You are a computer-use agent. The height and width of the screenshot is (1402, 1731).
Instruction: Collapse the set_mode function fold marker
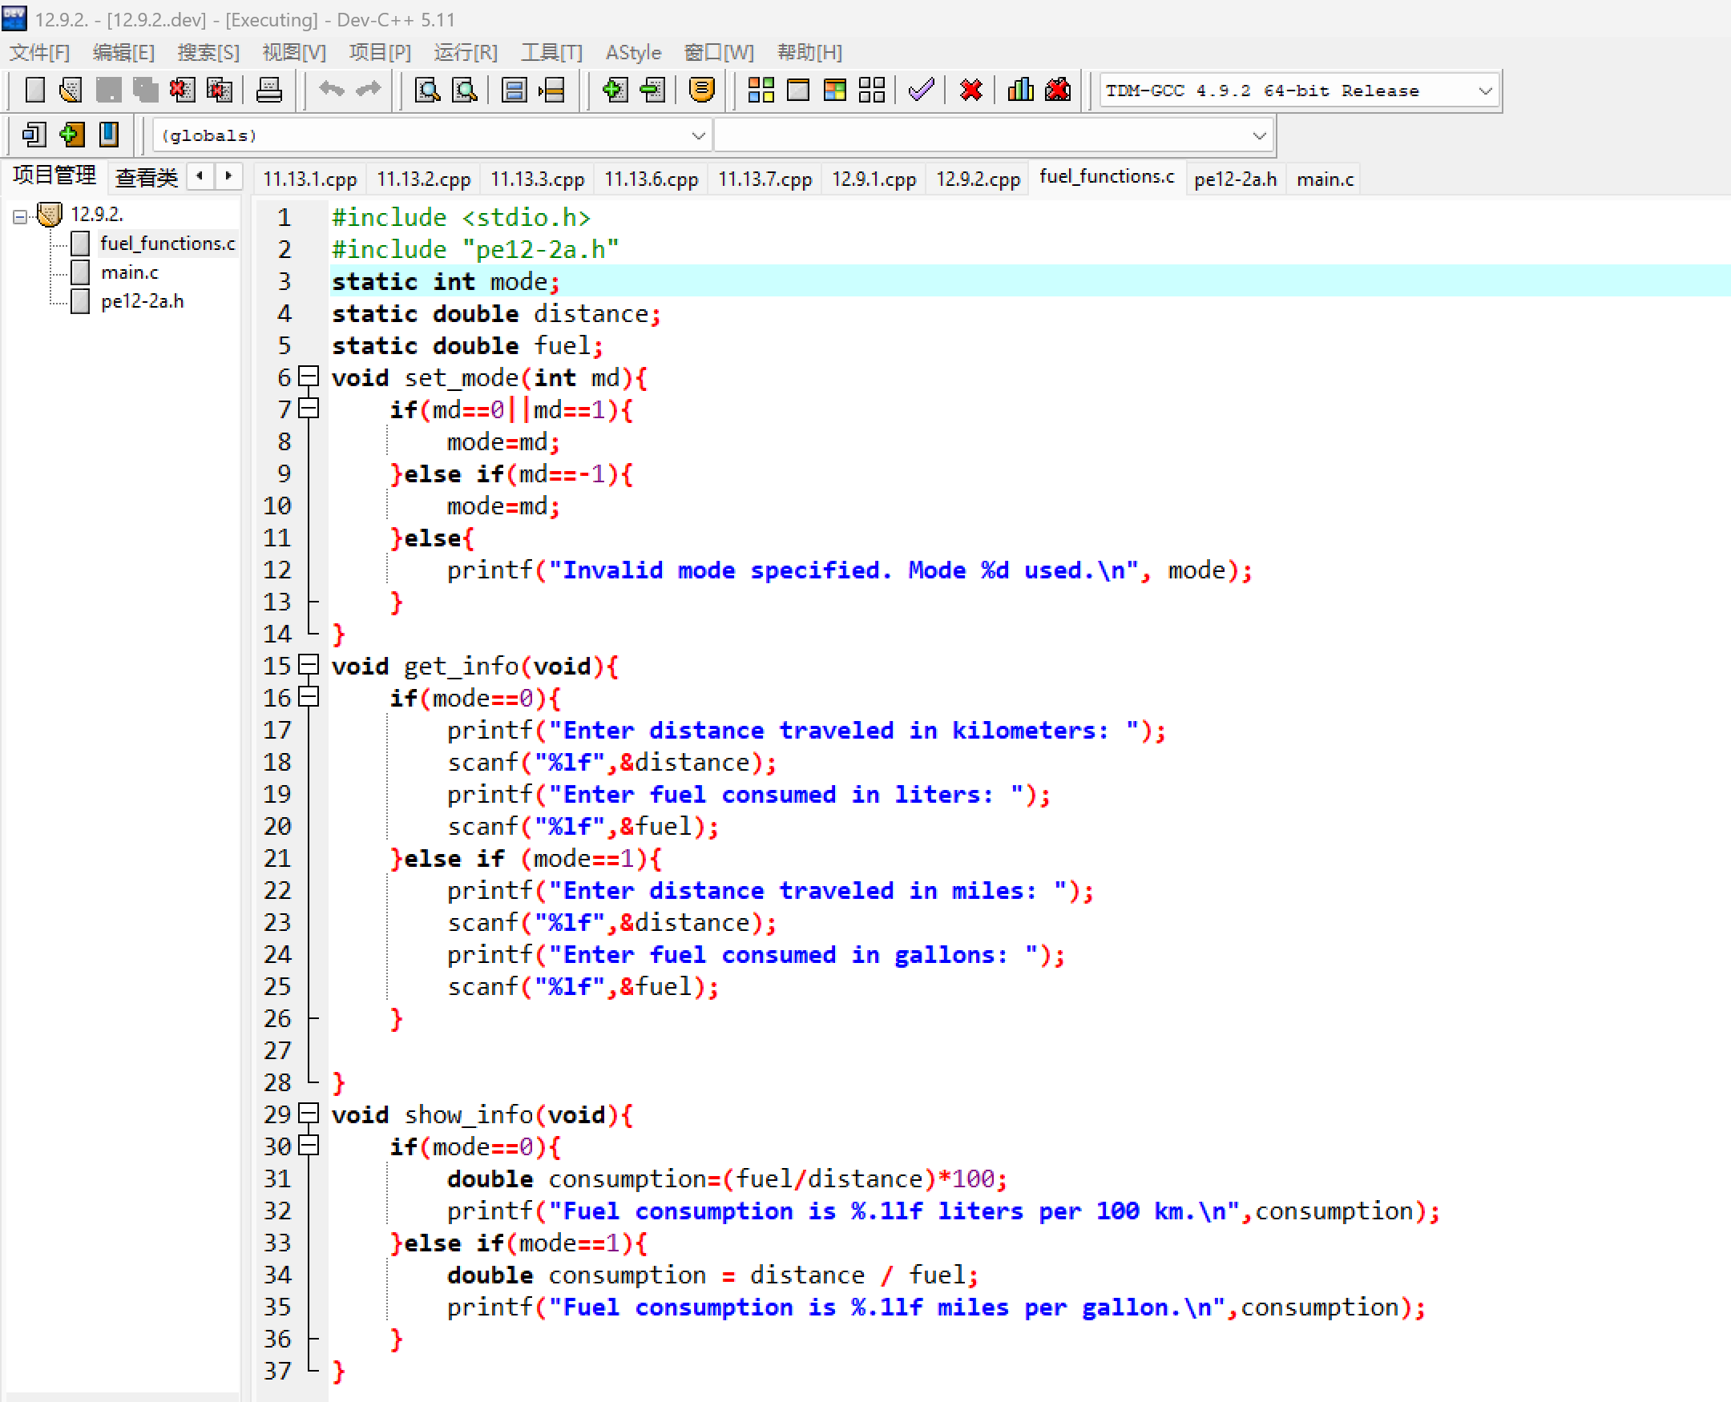pyautogui.click(x=309, y=377)
